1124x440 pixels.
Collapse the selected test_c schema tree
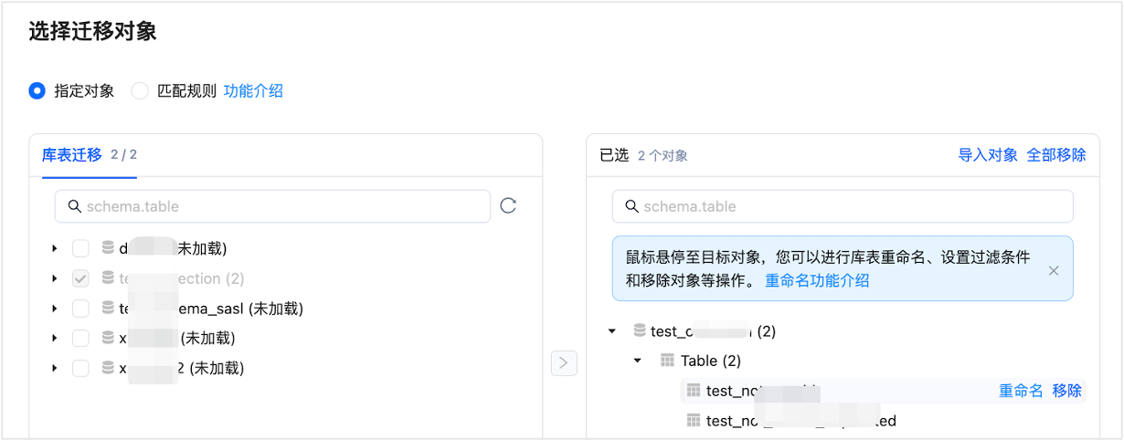click(x=612, y=331)
